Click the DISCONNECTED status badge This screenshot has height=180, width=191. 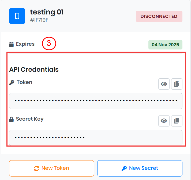click(159, 16)
